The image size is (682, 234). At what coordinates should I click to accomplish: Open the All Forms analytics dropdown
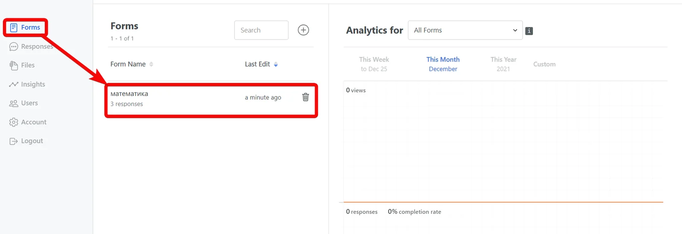[465, 30]
